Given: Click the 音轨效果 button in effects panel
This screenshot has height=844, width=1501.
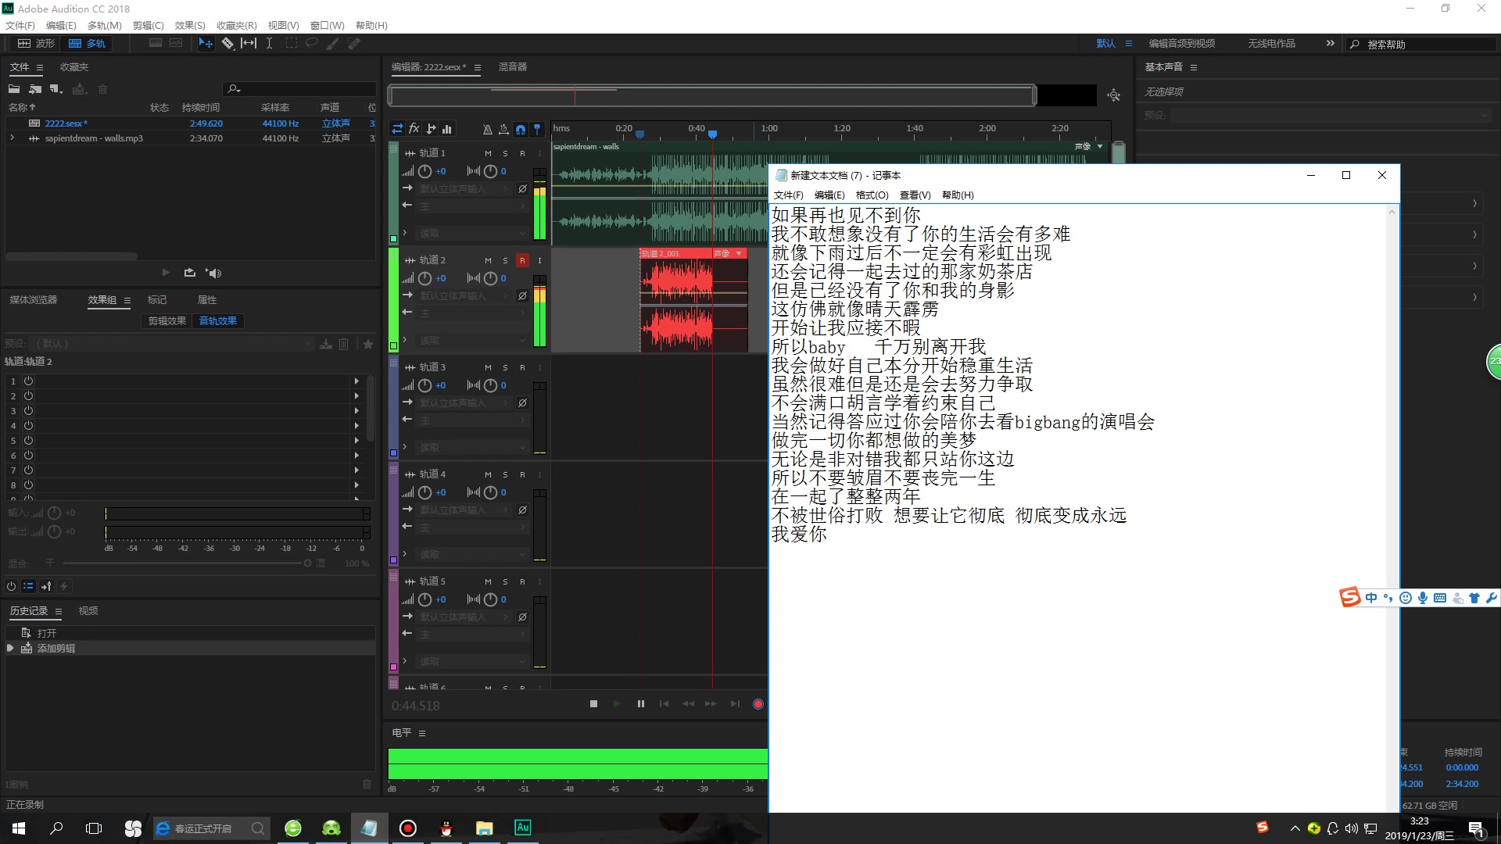Looking at the screenshot, I should (217, 320).
